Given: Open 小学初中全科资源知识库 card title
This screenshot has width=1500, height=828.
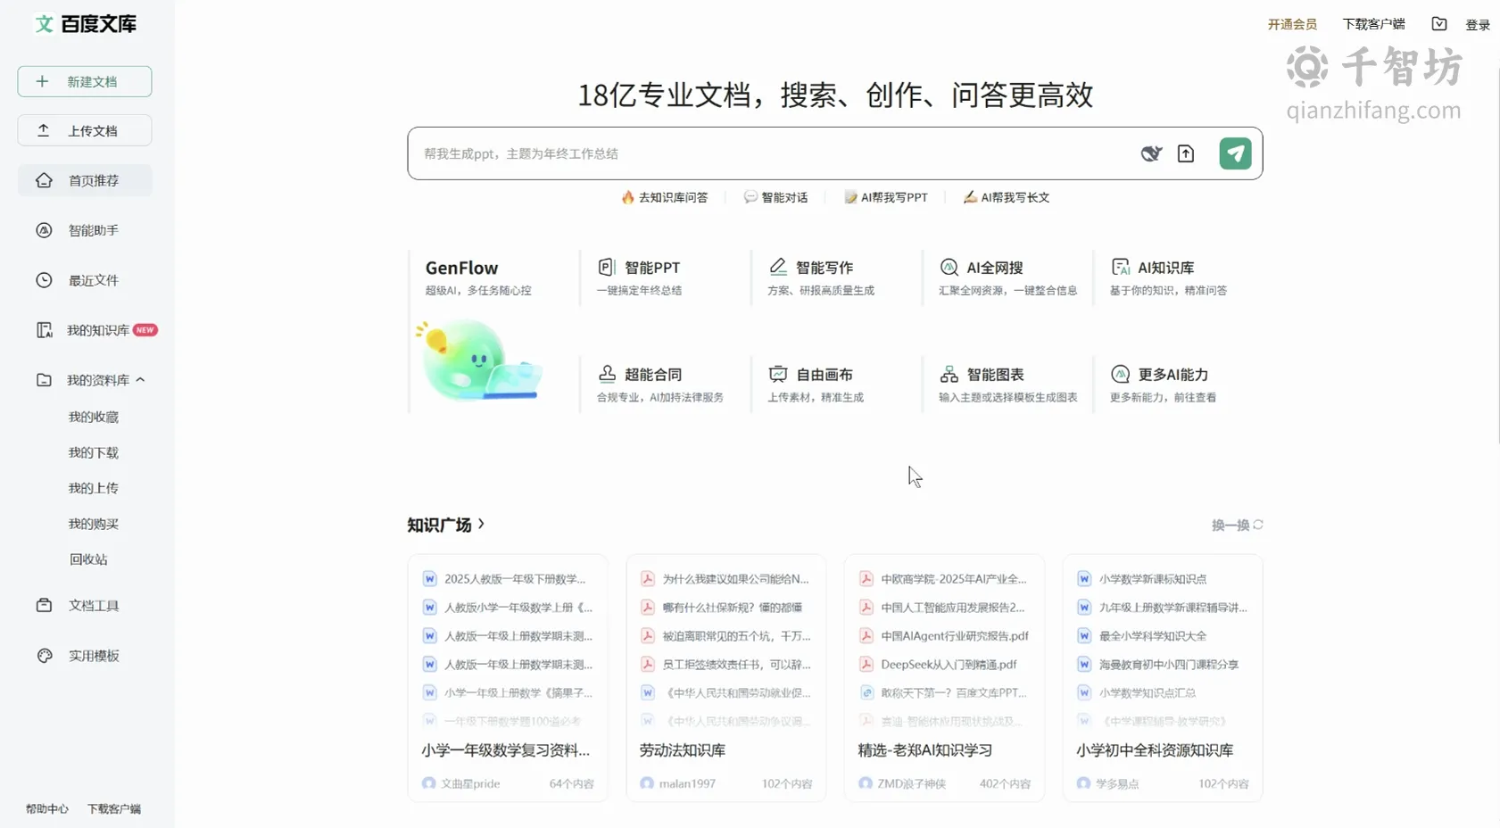Looking at the screenshot, I should pos(1155,750).
